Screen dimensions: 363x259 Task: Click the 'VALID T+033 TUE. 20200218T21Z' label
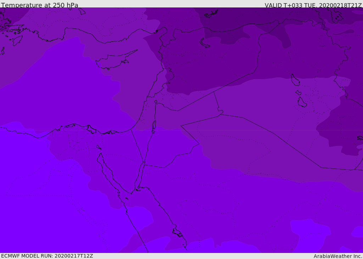click(313, 5)
